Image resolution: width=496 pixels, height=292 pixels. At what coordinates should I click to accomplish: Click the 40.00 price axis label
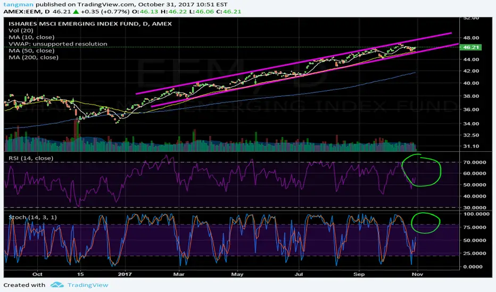coord(471,83)
